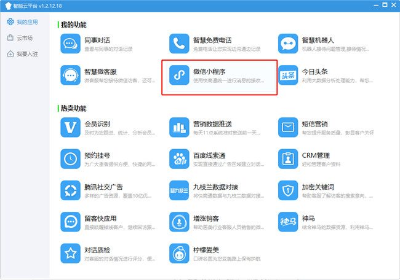Launch the 微信小程序 mini program icon

tap(180, 75)
